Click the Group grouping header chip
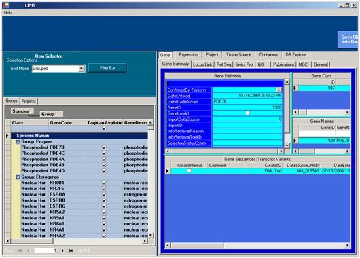This screenshot has width=360, height=258. (52, 114)
